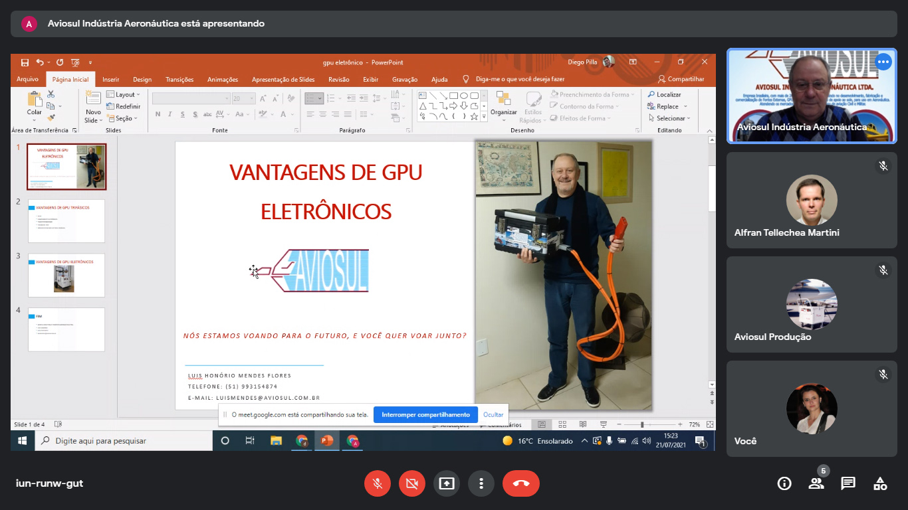Switch to the Transições tab

click(179, 80)
